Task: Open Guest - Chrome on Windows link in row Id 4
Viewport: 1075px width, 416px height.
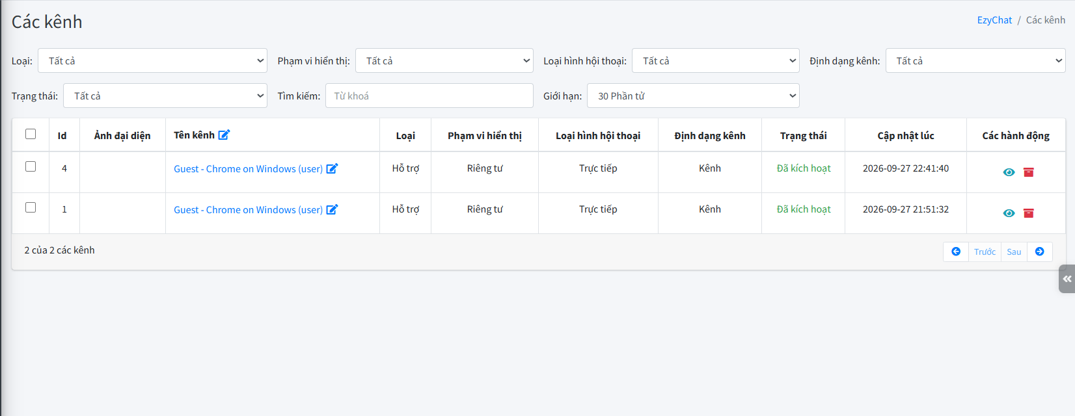Action: (x=248, y=169)
